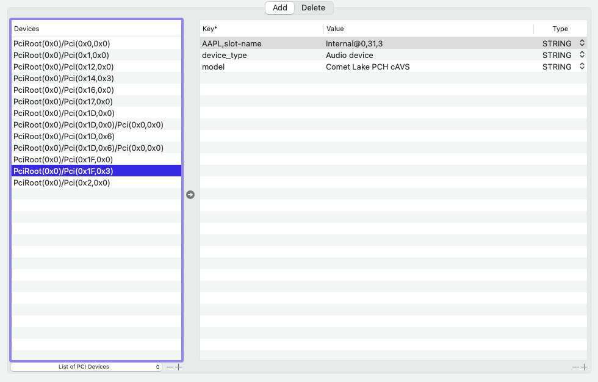Click the Key* column header

pos(261,29)
